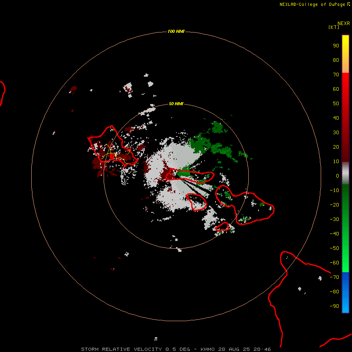Click the -50 value on the velocity scale
The image size is (352, 352).
pyautogui.click(x=334, y=248)
